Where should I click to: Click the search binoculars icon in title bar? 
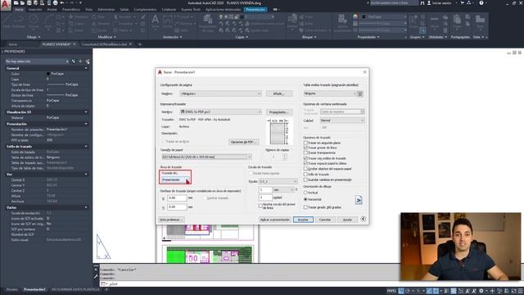422,3
